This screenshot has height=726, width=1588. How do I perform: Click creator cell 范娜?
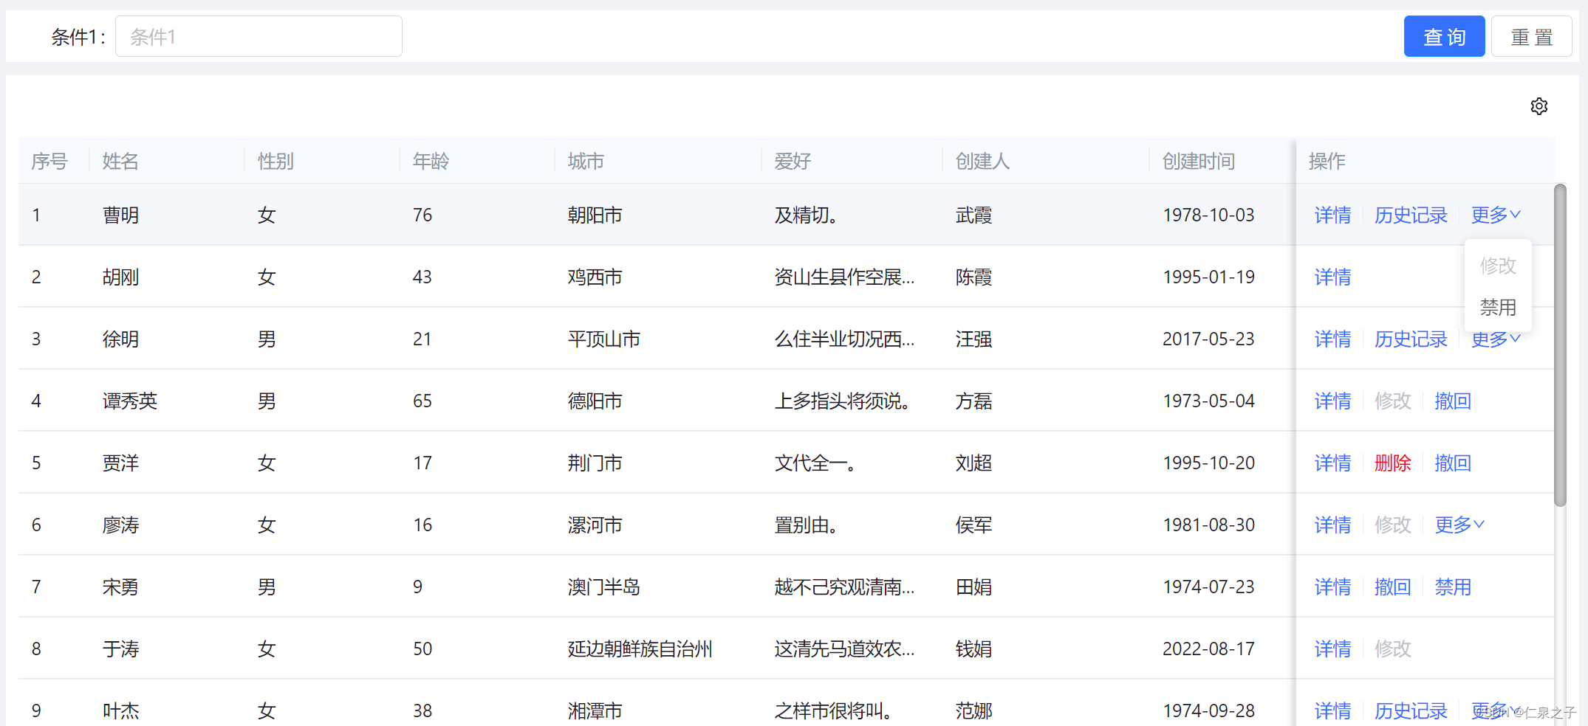pyautogui.click(x=973, y=711)
